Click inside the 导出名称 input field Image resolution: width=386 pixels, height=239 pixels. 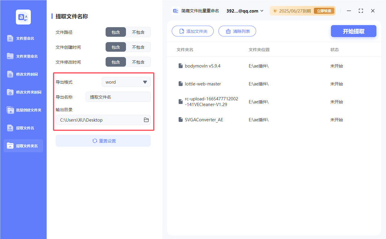point(118,96)
